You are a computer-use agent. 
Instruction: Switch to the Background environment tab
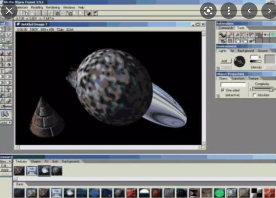click(245, 51)
